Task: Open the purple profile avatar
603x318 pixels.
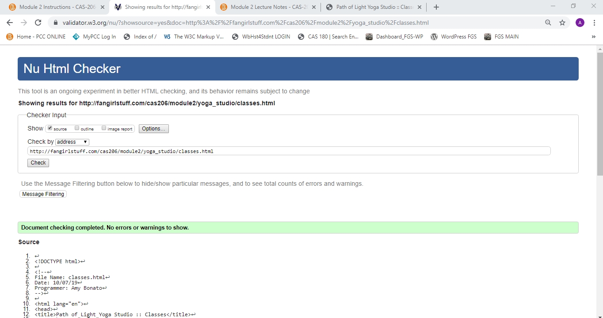Action: [580, 23]
